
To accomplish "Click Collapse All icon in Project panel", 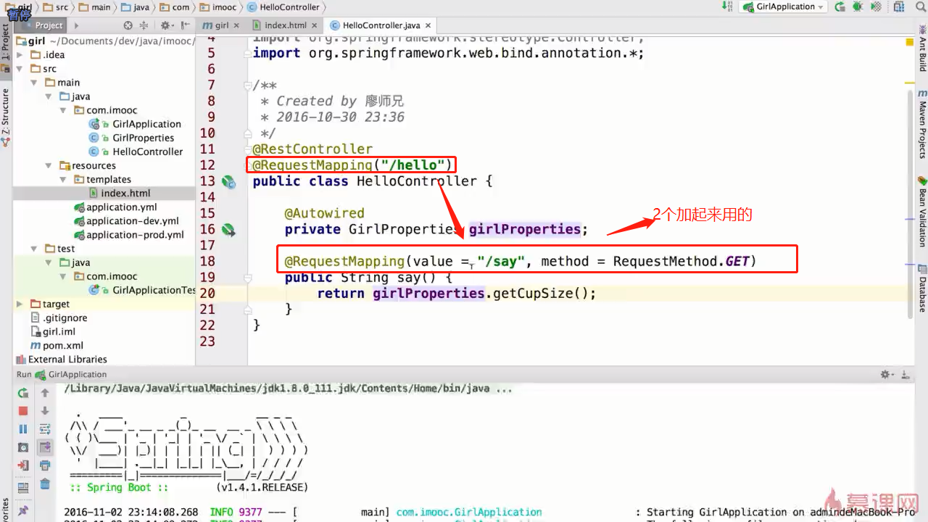I will click(145, 25).
